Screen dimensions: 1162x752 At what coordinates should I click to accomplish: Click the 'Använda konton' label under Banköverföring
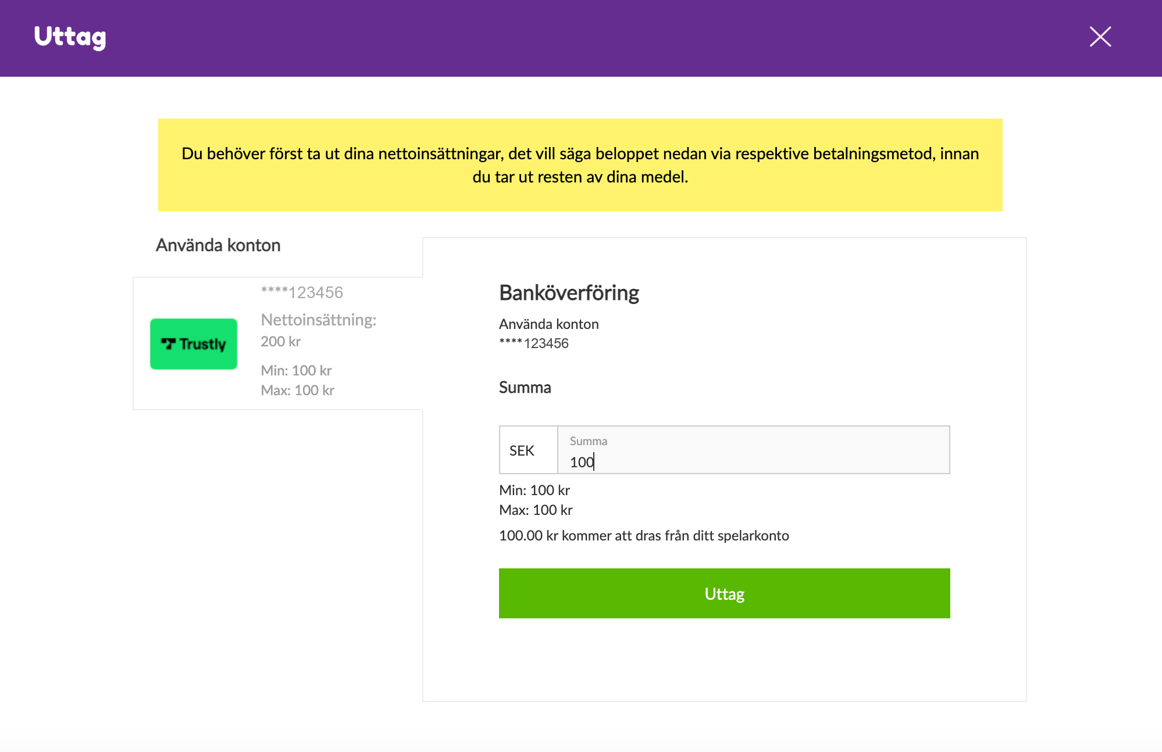tap(549, 324)
